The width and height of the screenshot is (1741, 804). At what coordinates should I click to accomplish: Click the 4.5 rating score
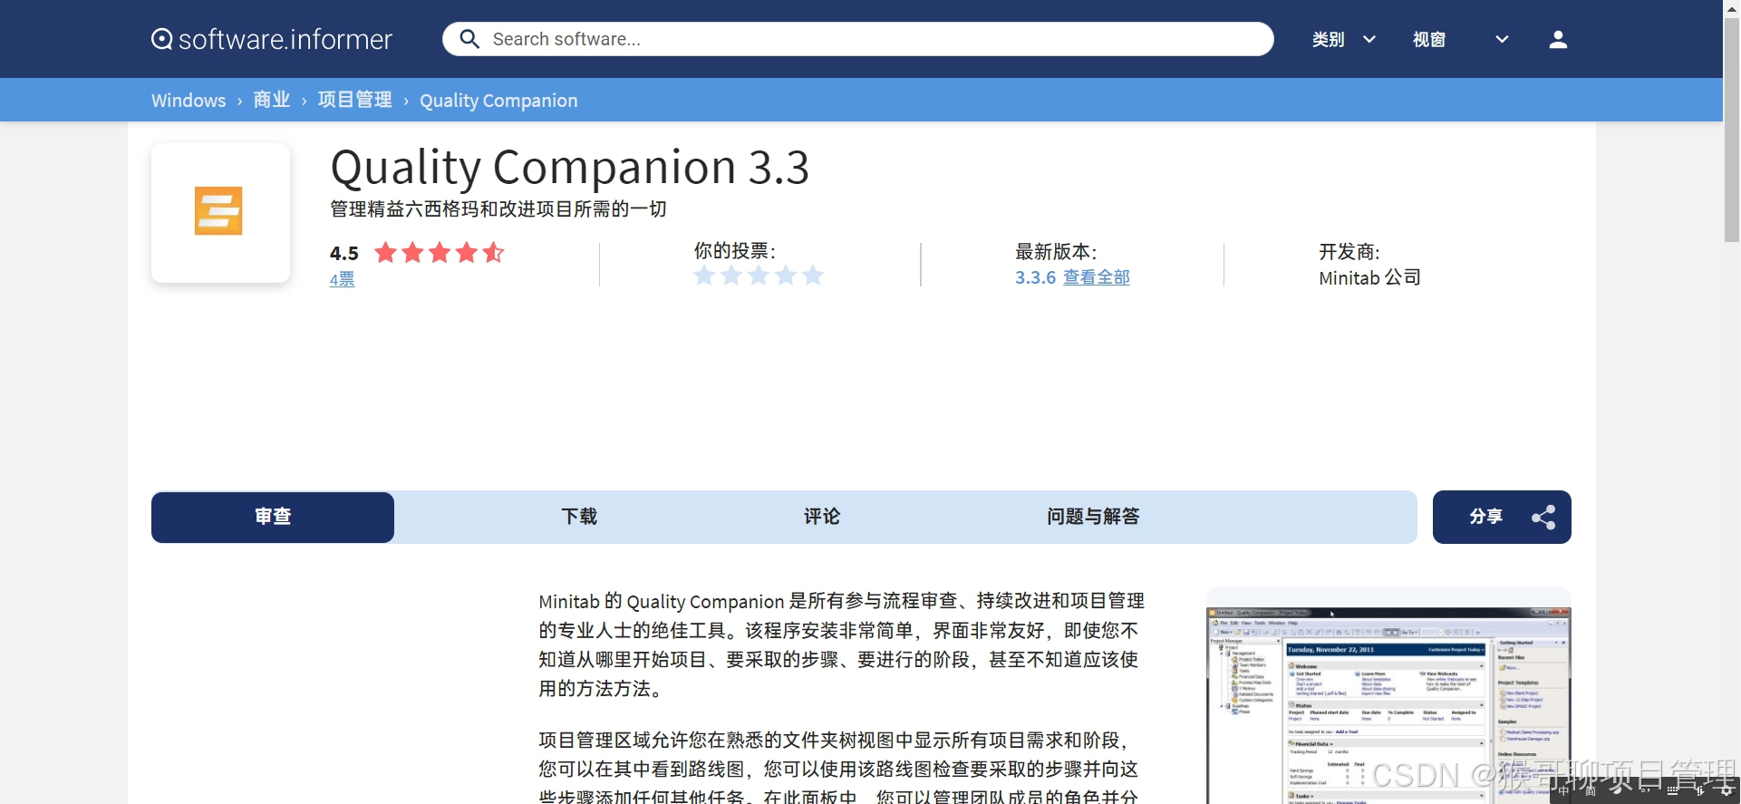coord(343,253)
